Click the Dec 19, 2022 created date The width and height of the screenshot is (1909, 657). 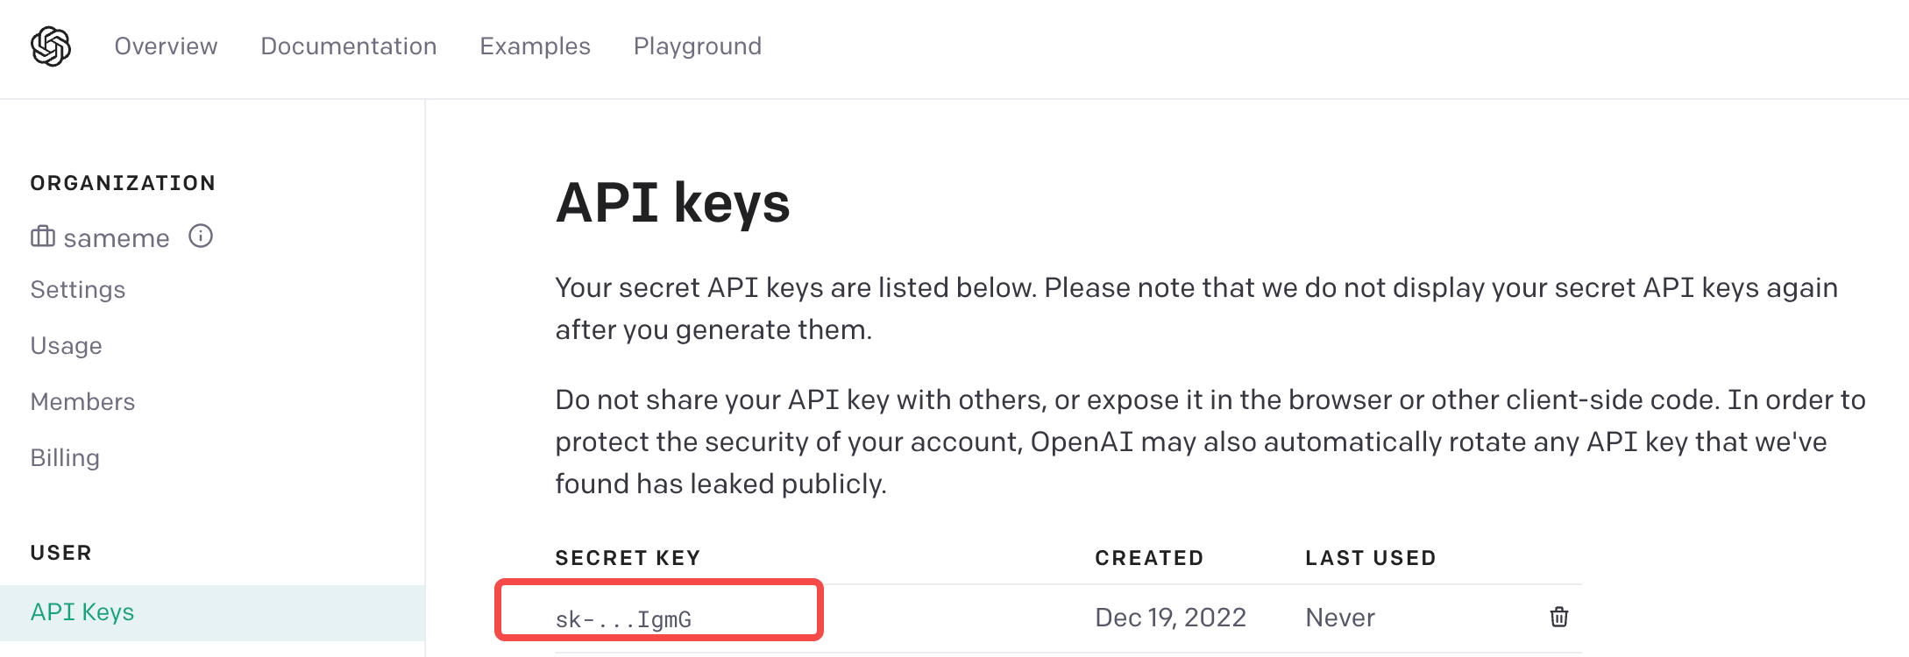pyautogui.click(x=1170, y=618)
